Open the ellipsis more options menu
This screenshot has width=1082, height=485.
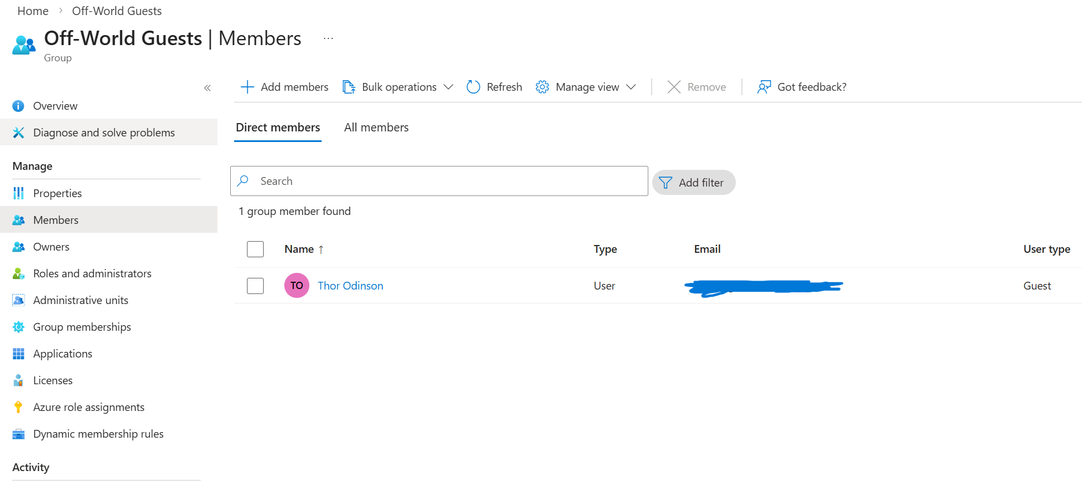pyautogui.click(x=328, y=38)
